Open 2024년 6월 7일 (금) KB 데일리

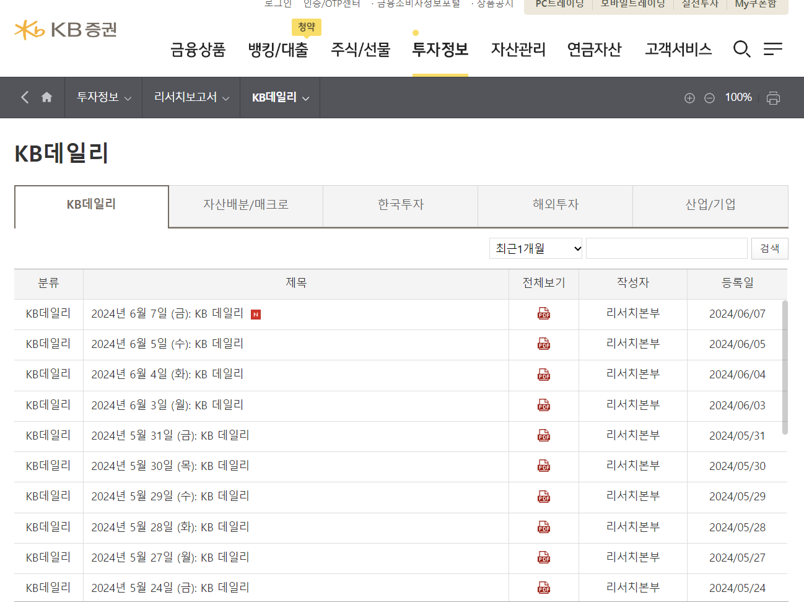point(167,314)
